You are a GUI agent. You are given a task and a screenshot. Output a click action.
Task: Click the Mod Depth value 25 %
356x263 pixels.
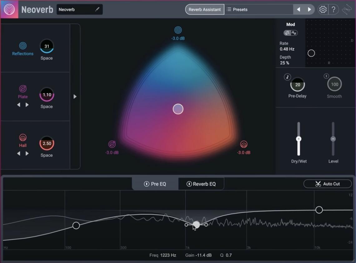284,63
